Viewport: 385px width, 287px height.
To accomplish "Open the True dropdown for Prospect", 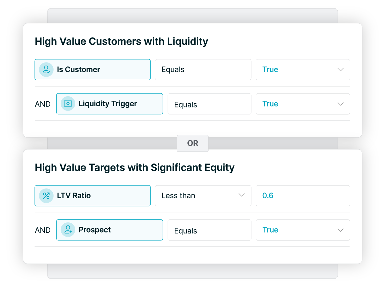I will coord(303,230).
